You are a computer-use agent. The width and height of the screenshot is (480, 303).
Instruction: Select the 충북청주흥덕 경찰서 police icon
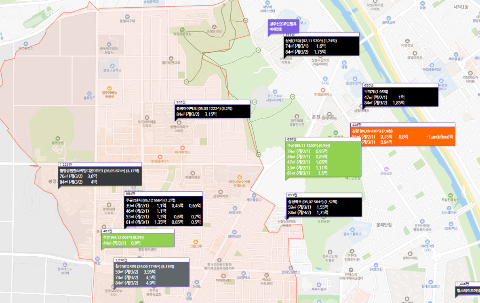pos(109,44)
